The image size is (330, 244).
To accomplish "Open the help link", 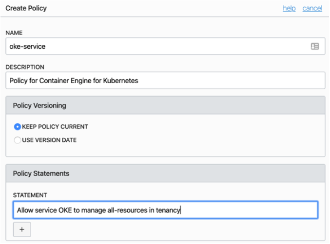I will click(289, 8).
